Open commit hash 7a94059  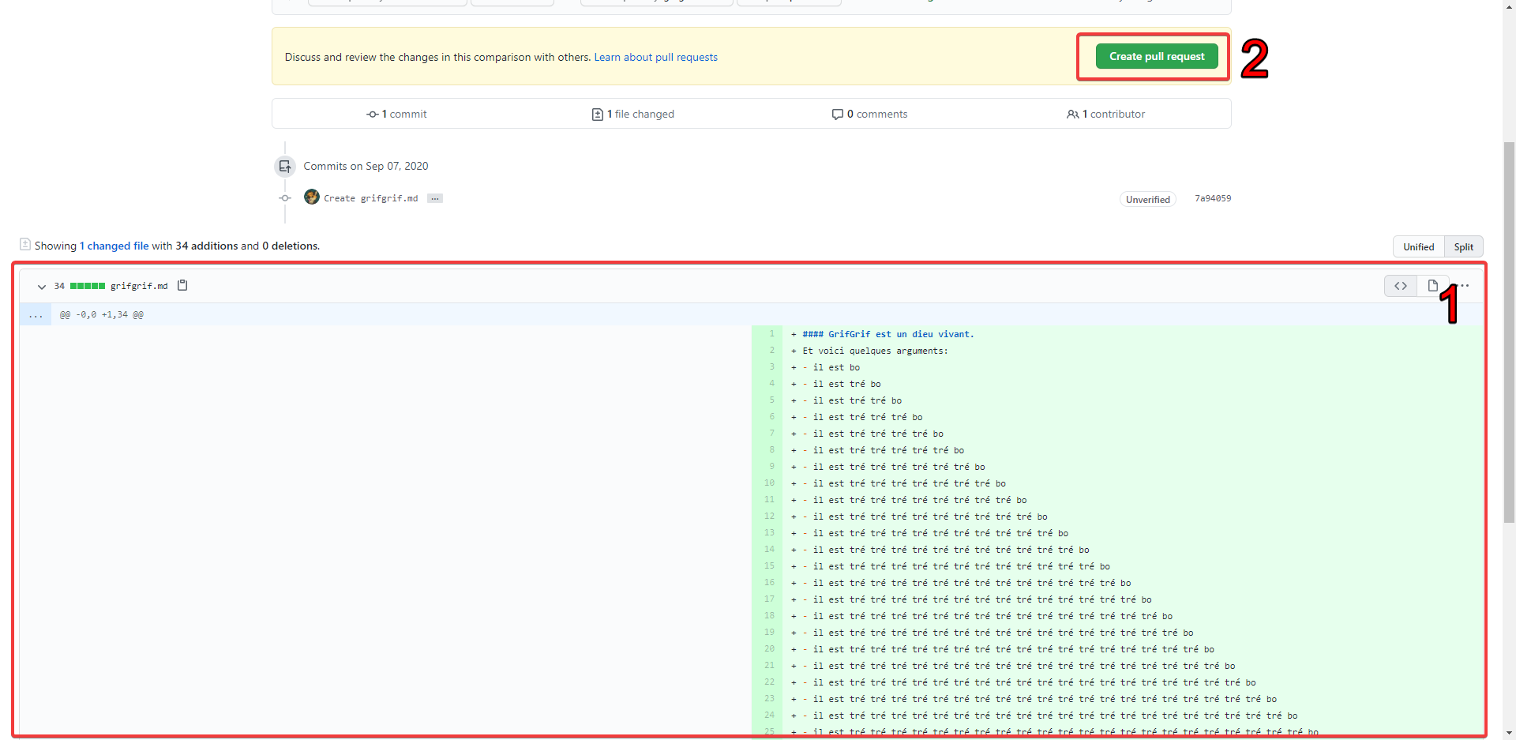pyautogui.click(x=1213, y=198)
